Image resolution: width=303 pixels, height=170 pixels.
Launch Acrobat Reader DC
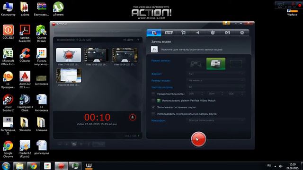[25, 34]
